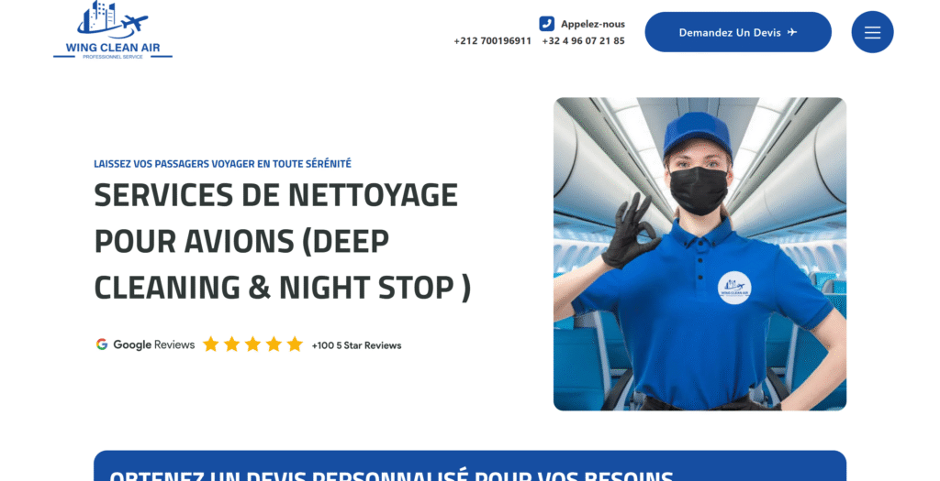This screenshot has width=940, height=481.
Task: Click the Appelez-nous label
Action: point(593,24)
